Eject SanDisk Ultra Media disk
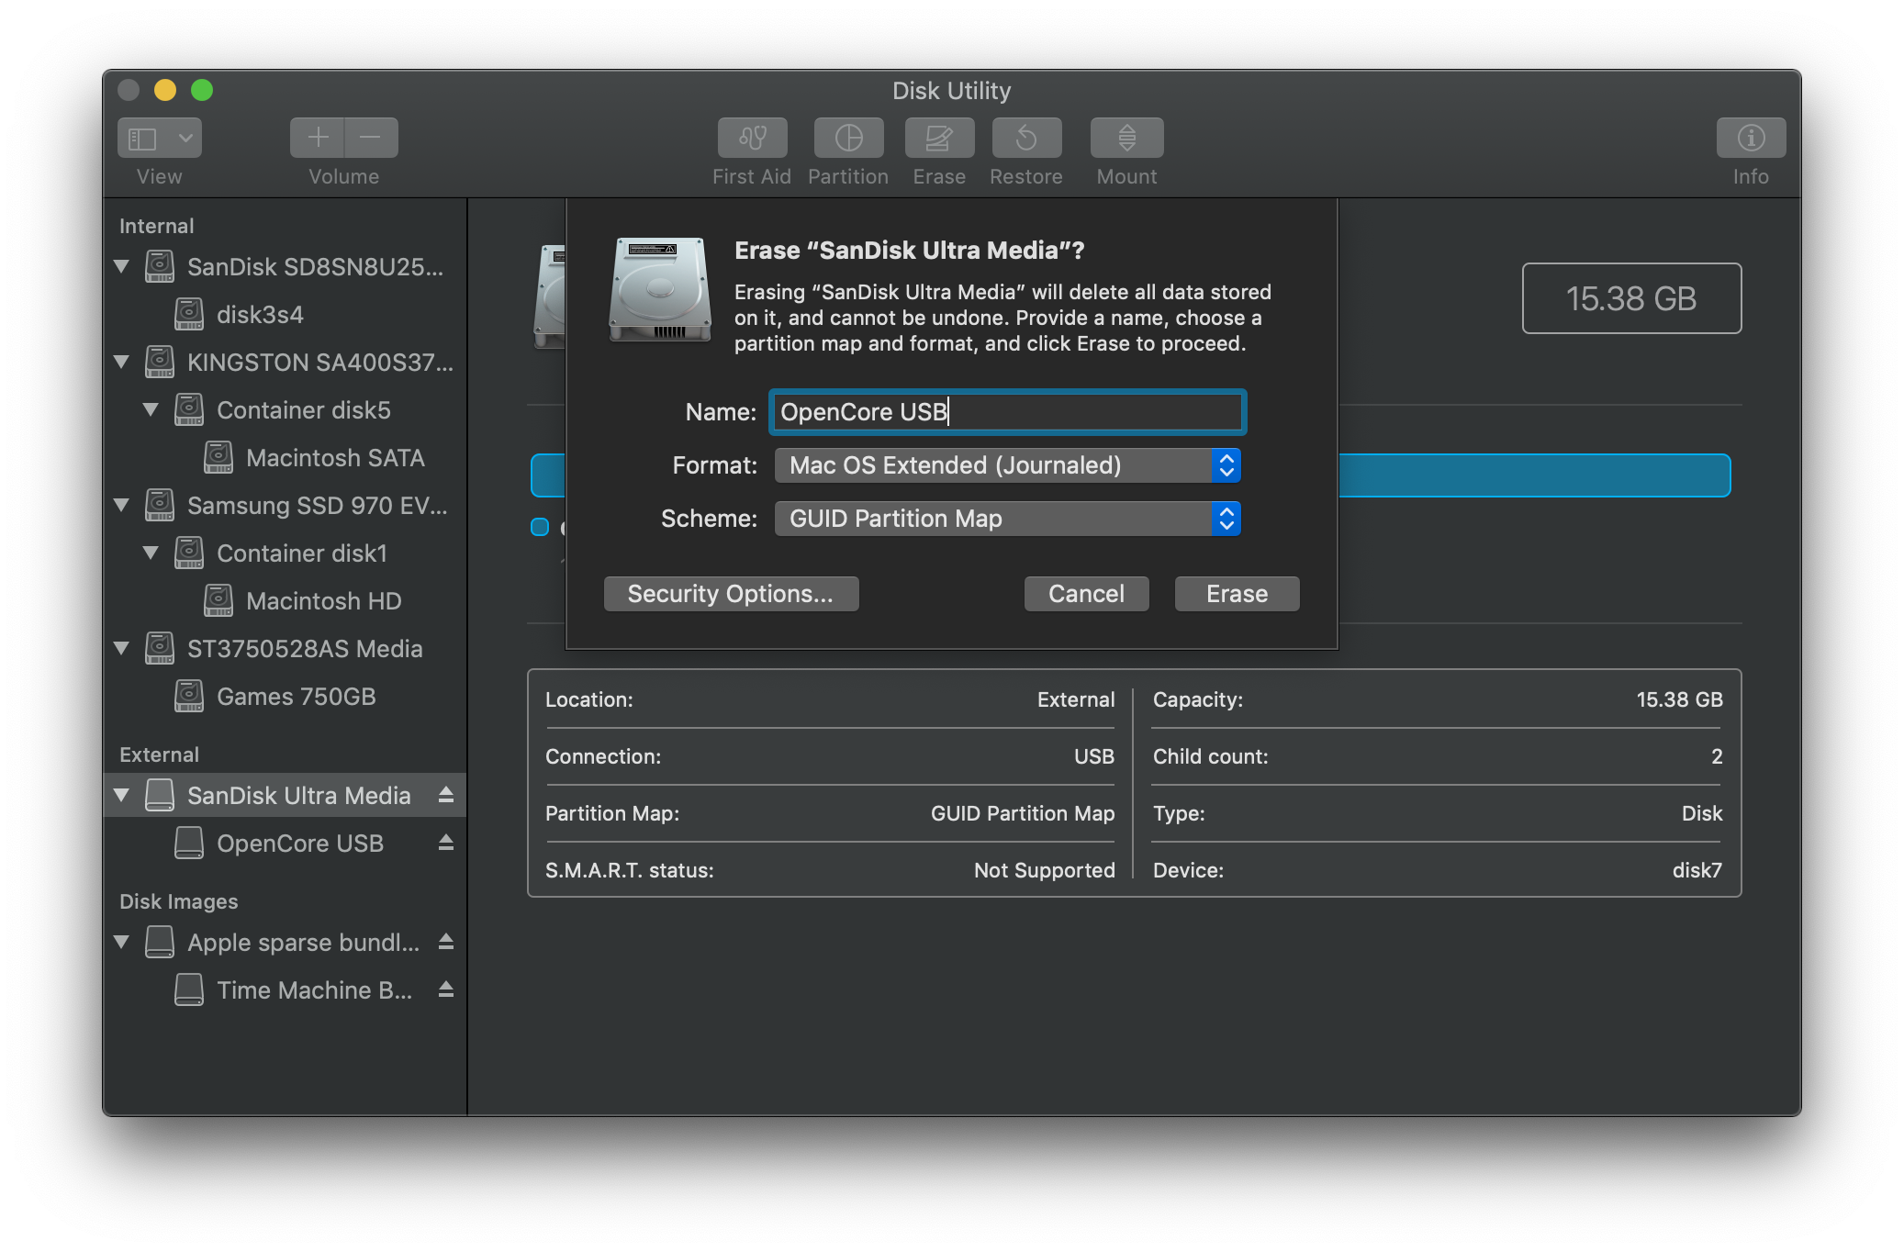The width and height of the screenshot is (1904, 1252). pyautogui.click(x=446, y=795)
